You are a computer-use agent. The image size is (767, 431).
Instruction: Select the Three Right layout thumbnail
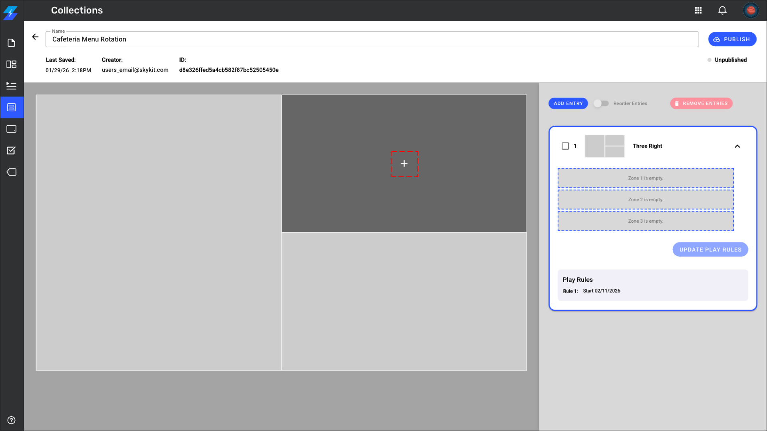(605, 146)
